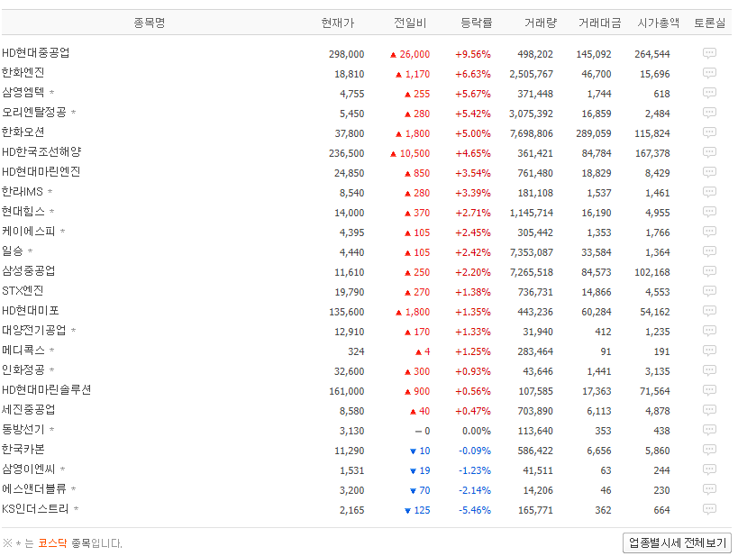
Task: Open the 한화오션 stock link
Action: point(23,132)
